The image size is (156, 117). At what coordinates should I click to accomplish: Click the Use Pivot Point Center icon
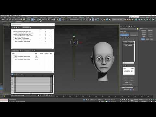click(x=49, y=19)
